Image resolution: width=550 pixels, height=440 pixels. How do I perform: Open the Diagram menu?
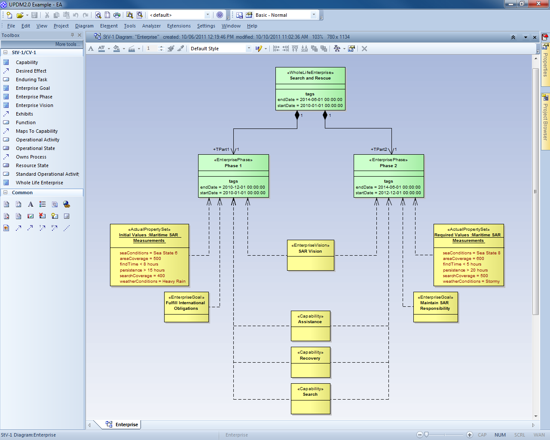coord(84,26)
